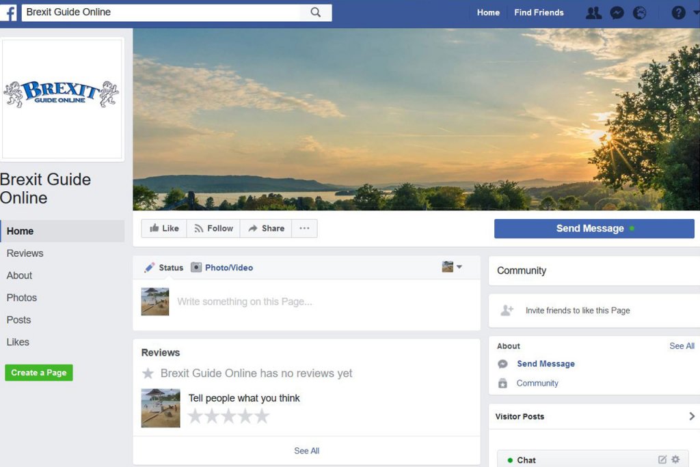Open the About sidebar tab
This screenshot has width=700, height=467.
[19, 276]
